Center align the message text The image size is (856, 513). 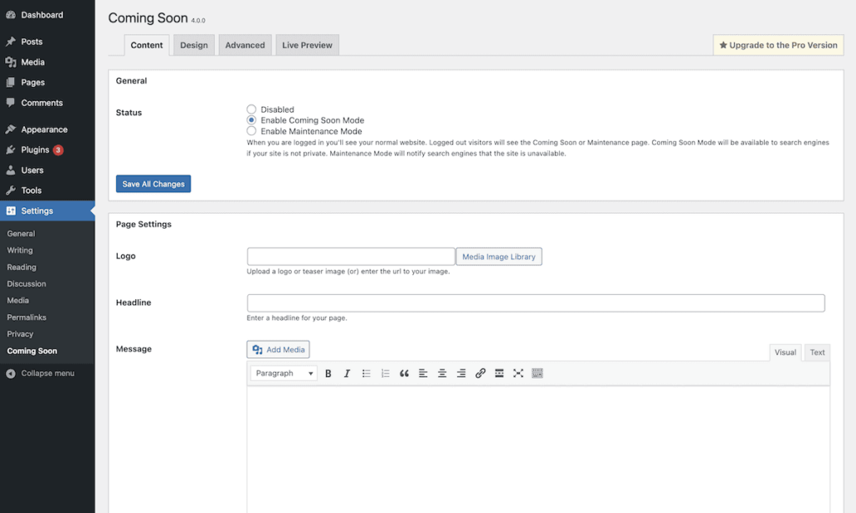point(442,373)
